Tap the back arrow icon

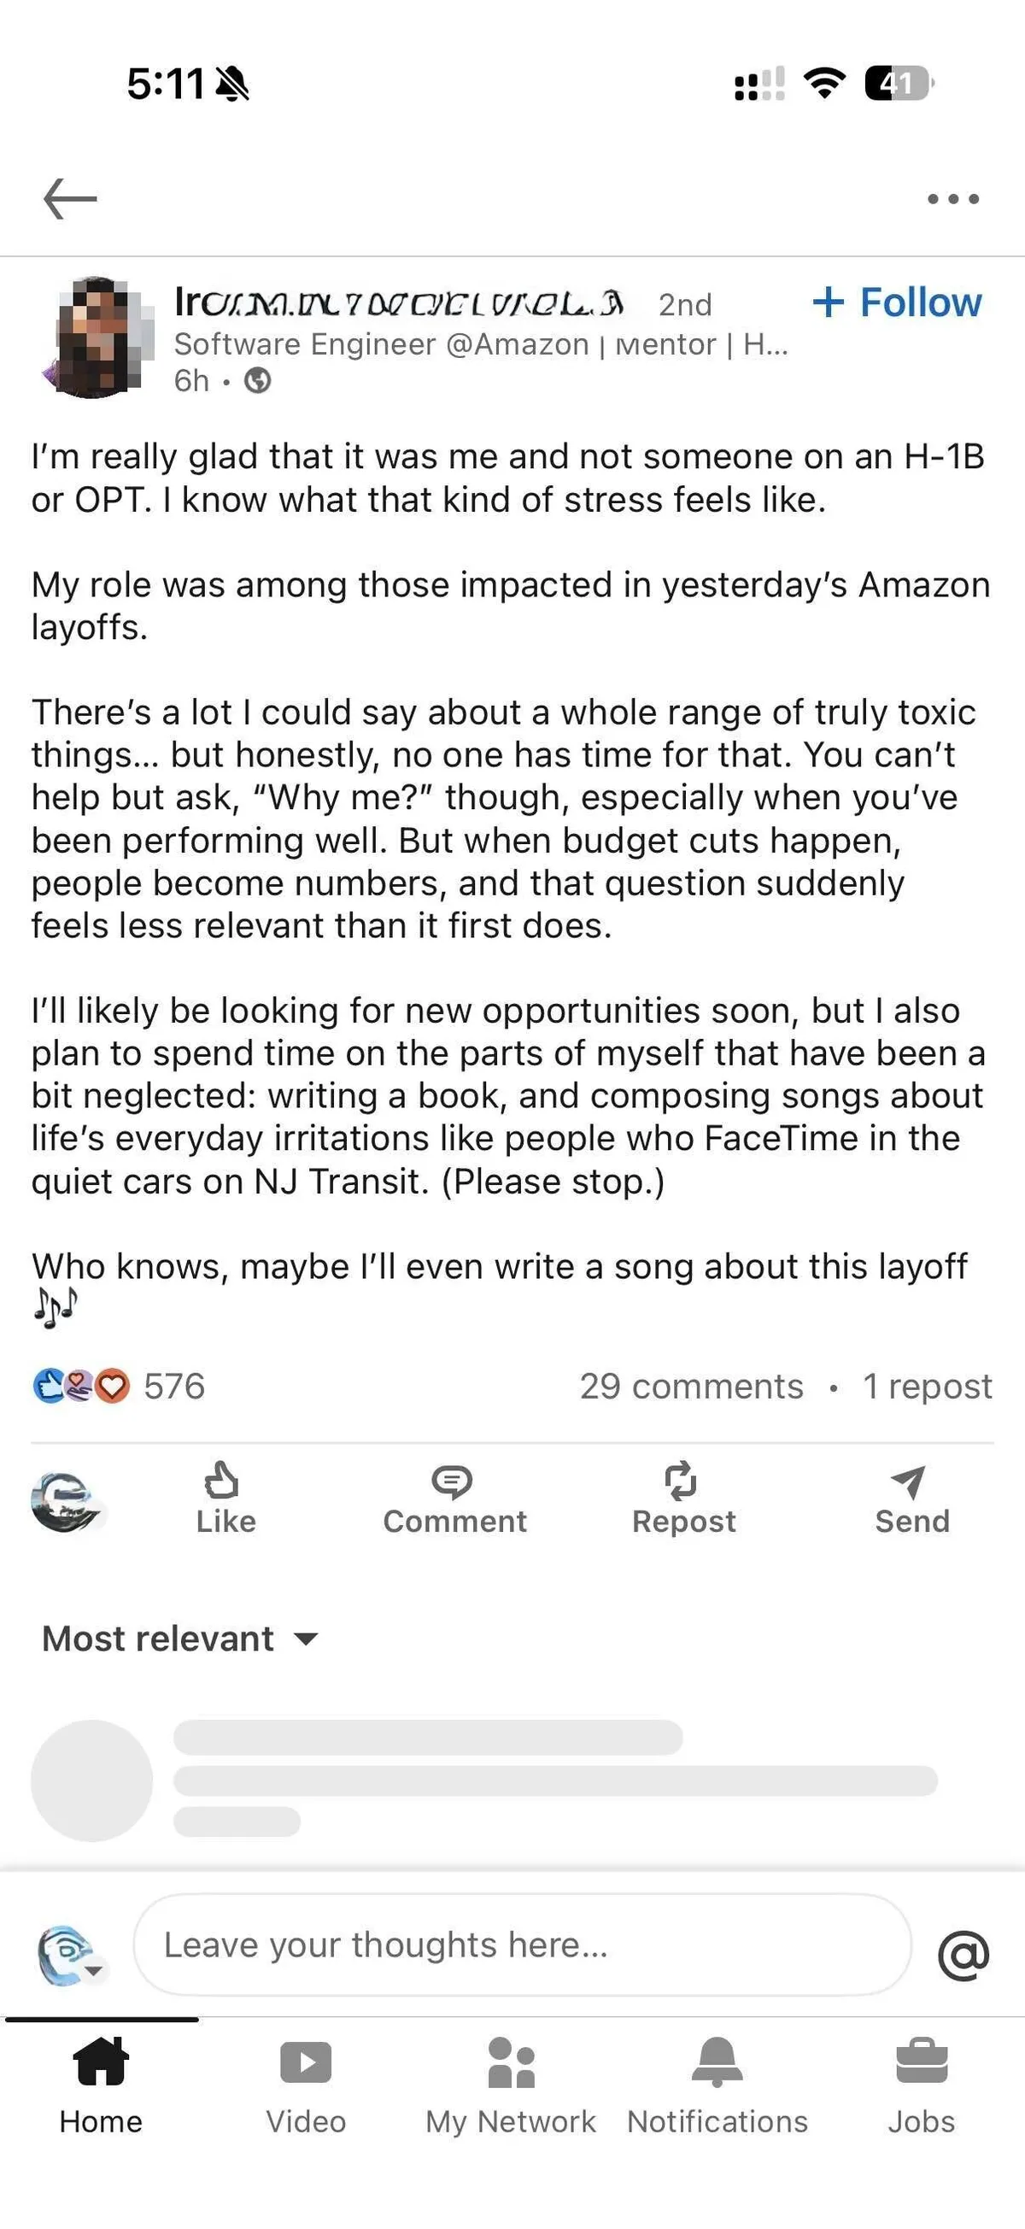tap(70, 199)
